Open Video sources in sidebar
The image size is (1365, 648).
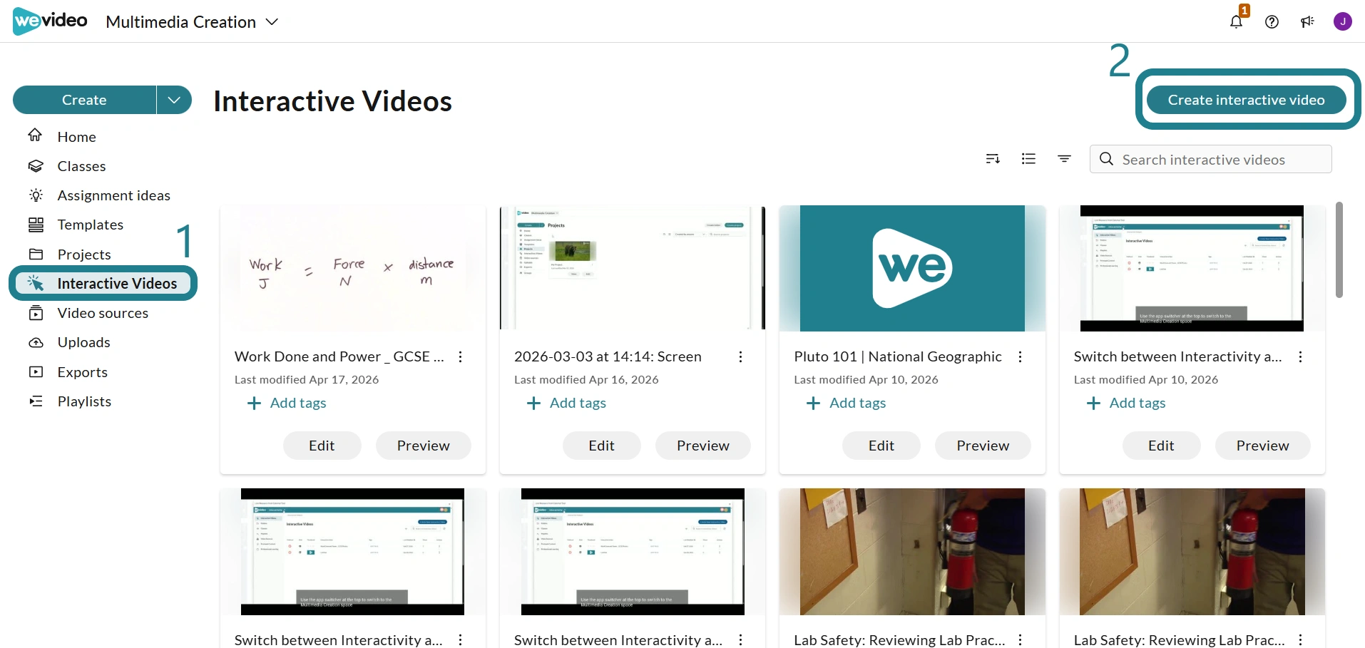point(101,313)
